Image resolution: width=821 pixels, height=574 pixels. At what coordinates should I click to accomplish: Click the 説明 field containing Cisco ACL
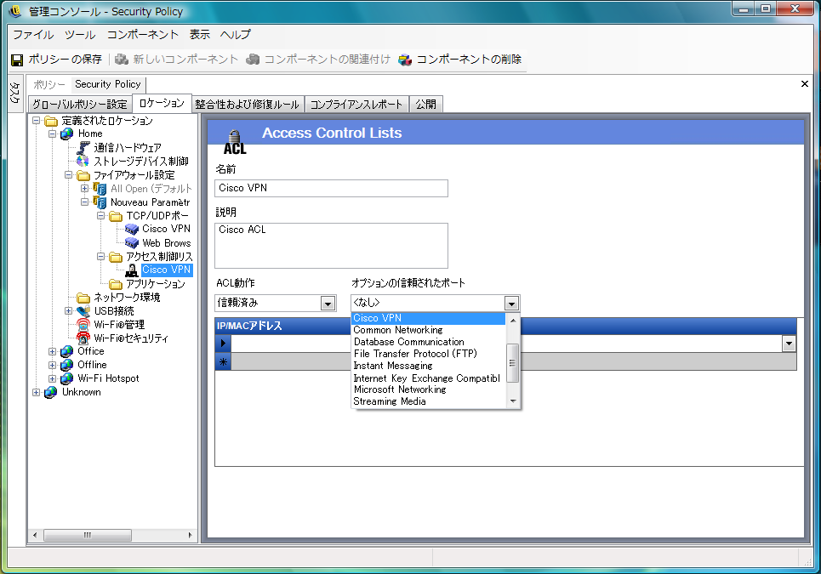pyautogui.click(x=331, y=246)
